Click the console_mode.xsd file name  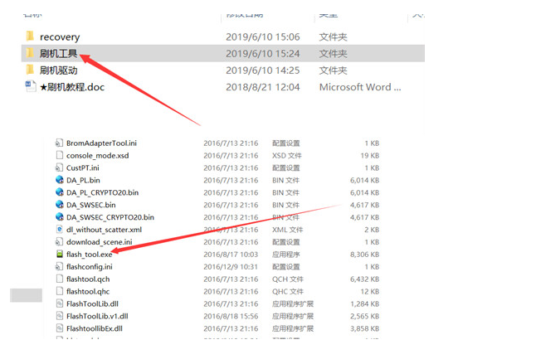[97, 155]
